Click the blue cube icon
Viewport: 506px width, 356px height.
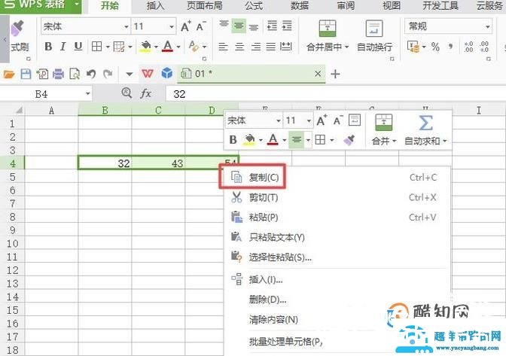[167, 74]
